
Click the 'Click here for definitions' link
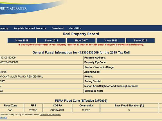tap(50, 115)
